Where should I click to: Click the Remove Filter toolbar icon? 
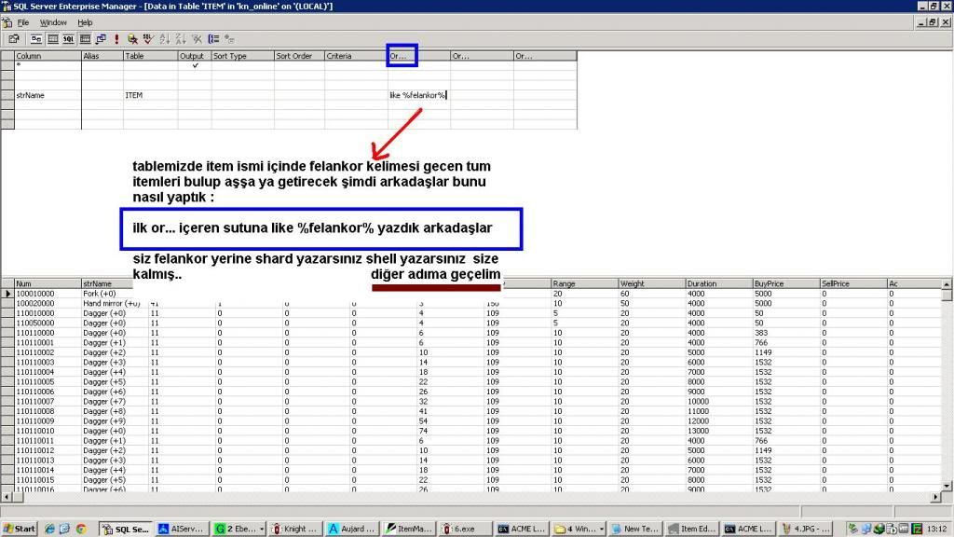click(x=196, y=39)
